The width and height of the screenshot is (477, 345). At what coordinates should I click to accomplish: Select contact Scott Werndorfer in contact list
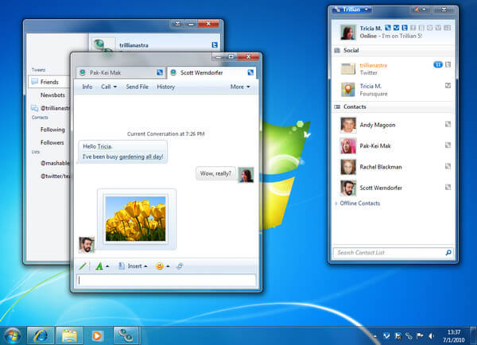click(x=393, y=188)
